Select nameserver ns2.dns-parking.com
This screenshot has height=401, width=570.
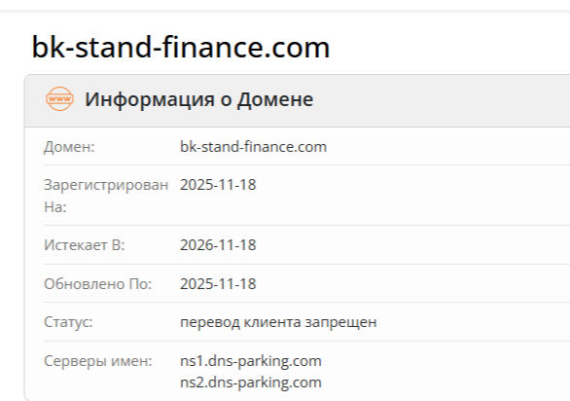[x=251, y=383]
